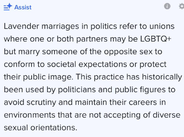This screenshot has height=137, width=184.
Task: Open the info icon beside settings
Action: [x=167, y=6]
